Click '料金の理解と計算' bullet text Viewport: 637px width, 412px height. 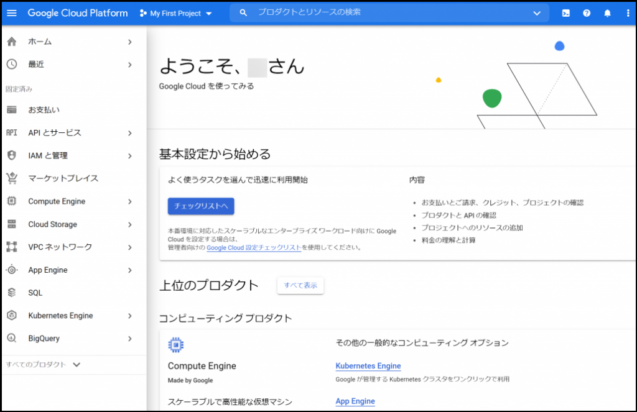(x=449, y=240)
